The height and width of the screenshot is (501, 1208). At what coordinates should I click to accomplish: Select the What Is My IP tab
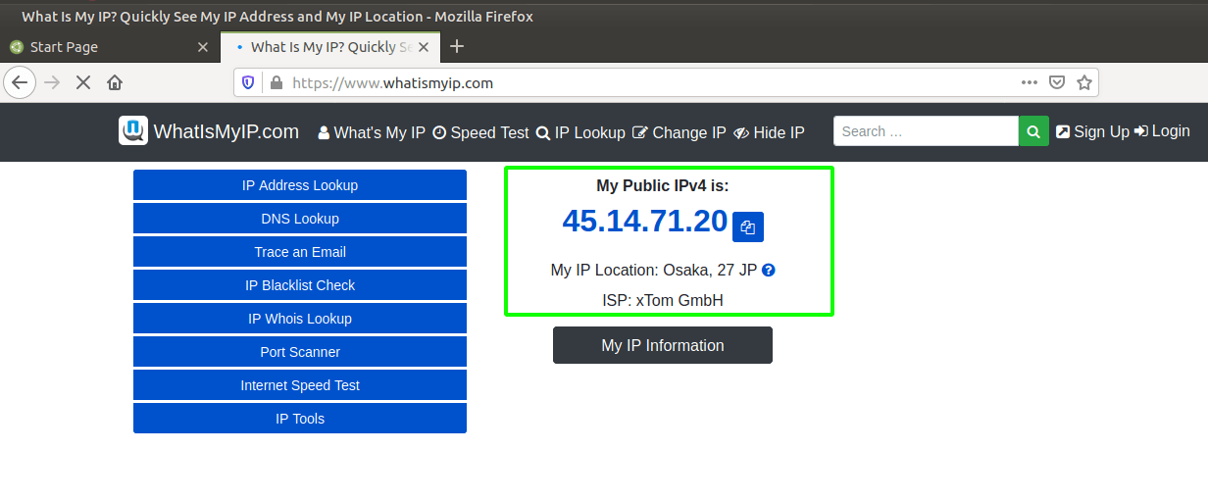tap(329, 46)
